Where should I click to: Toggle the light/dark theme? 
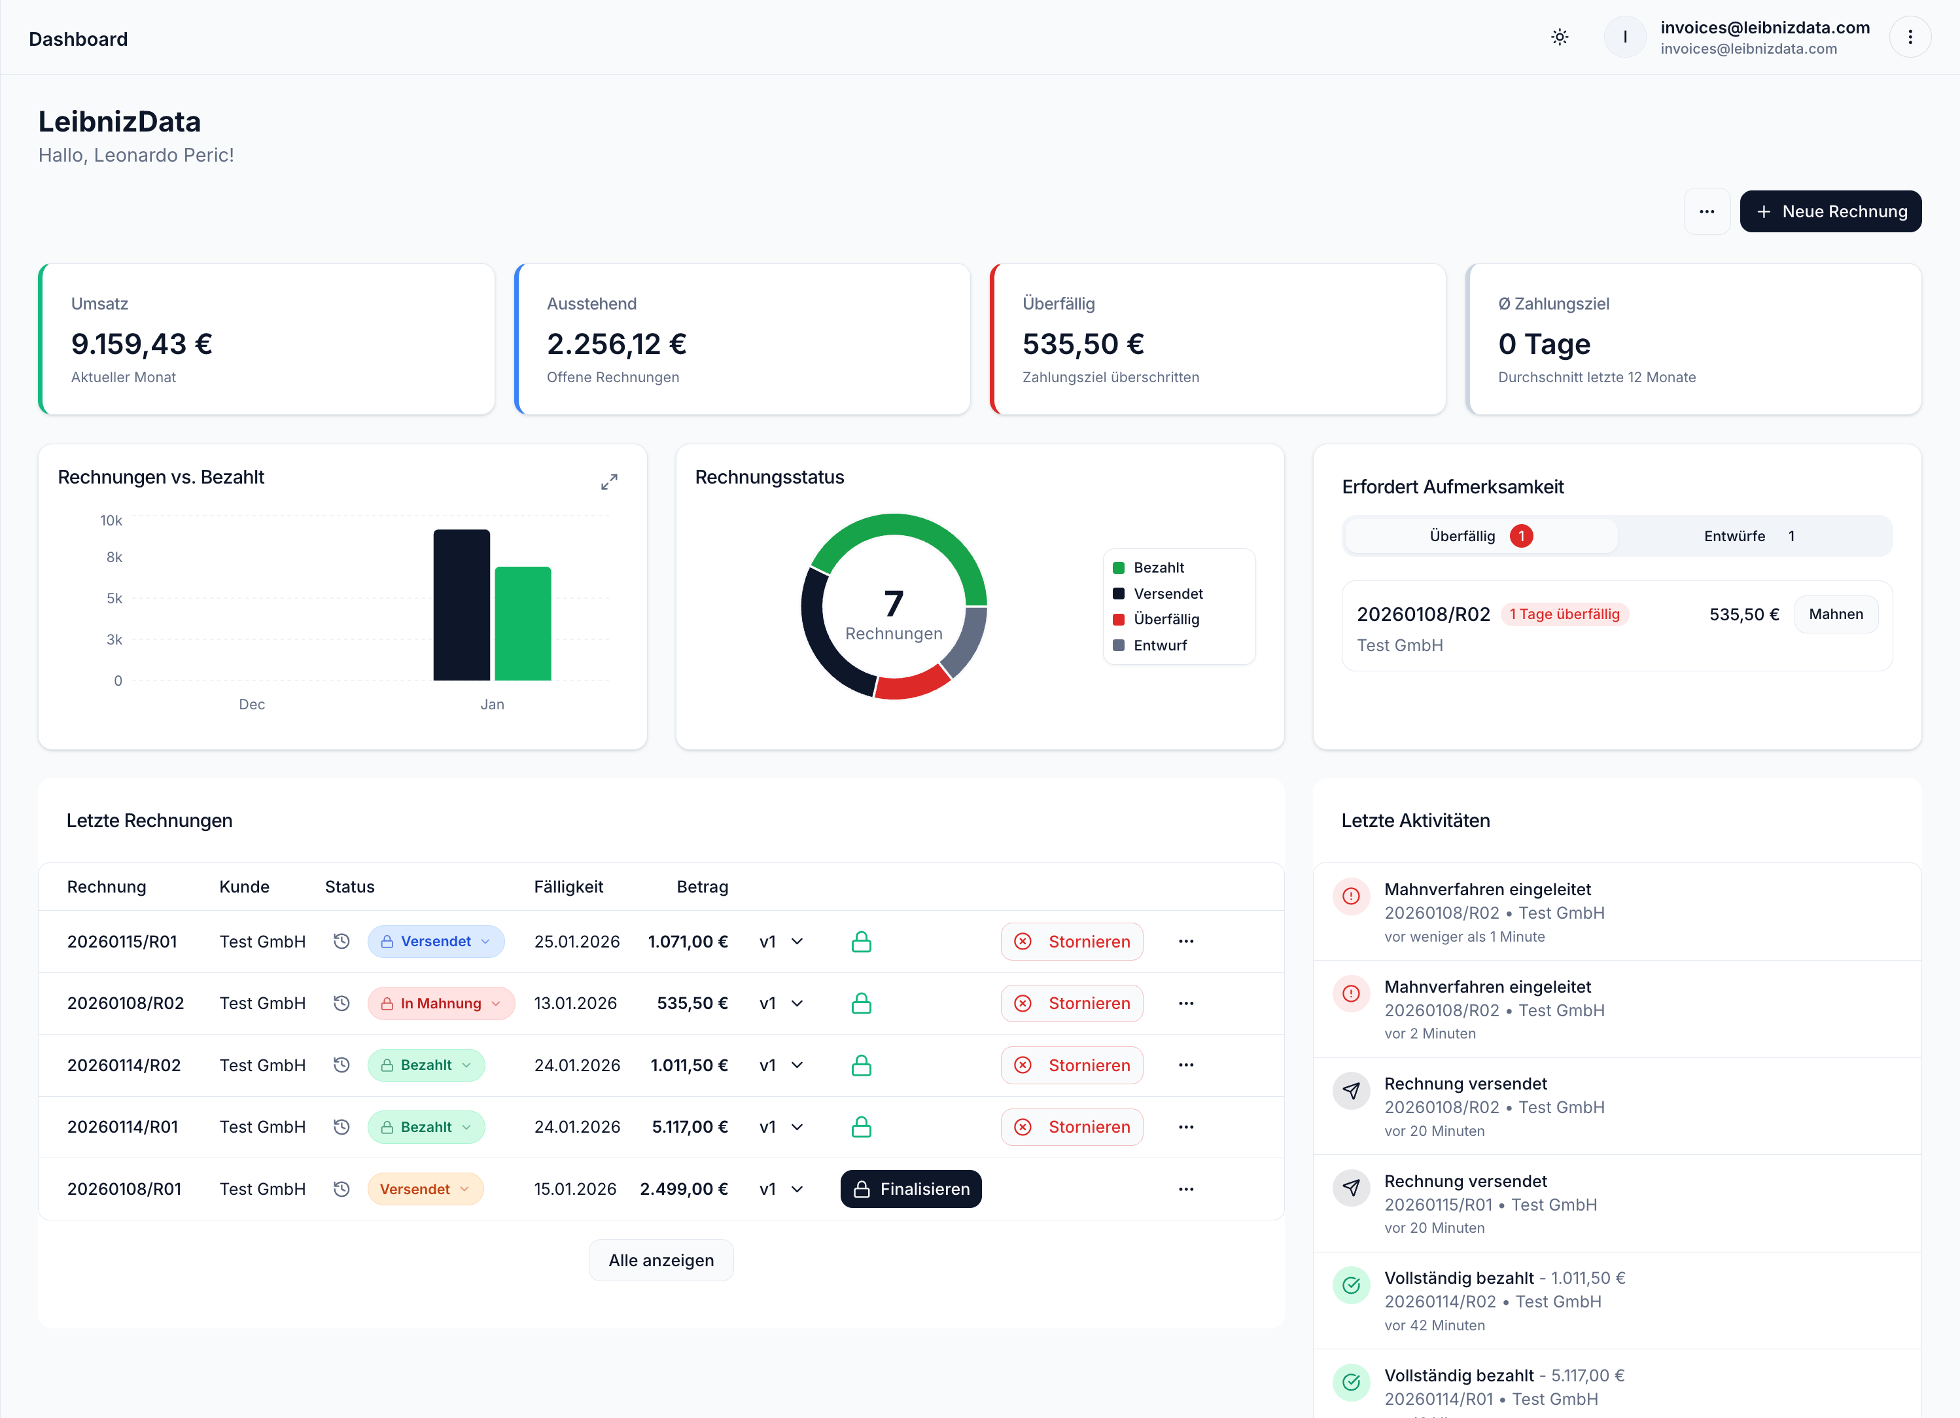[1560, 36]
